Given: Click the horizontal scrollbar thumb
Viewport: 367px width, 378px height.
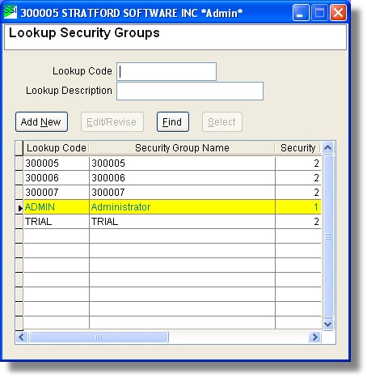Looking at the screenshot, I should pyautogui.click(x=99, y=337).
